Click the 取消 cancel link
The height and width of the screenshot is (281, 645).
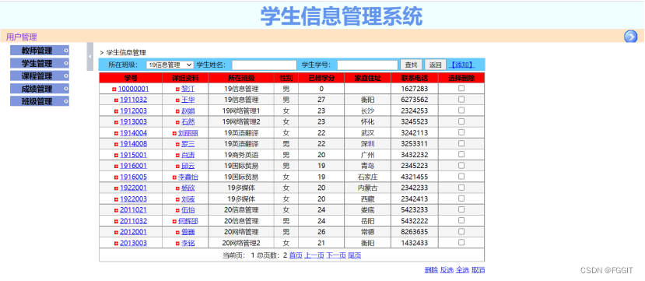point(478,270)
